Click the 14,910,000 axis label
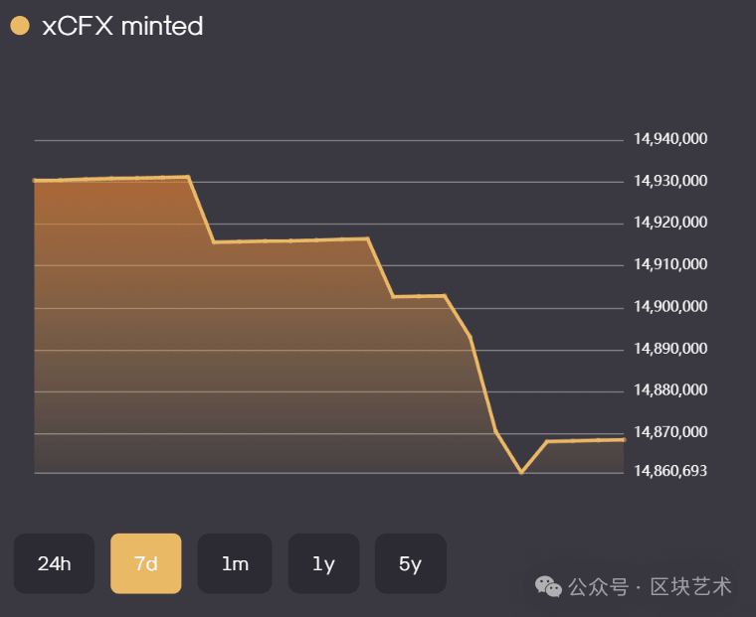Viewport: 756px width, 617px height. click(x=670, y=264)
